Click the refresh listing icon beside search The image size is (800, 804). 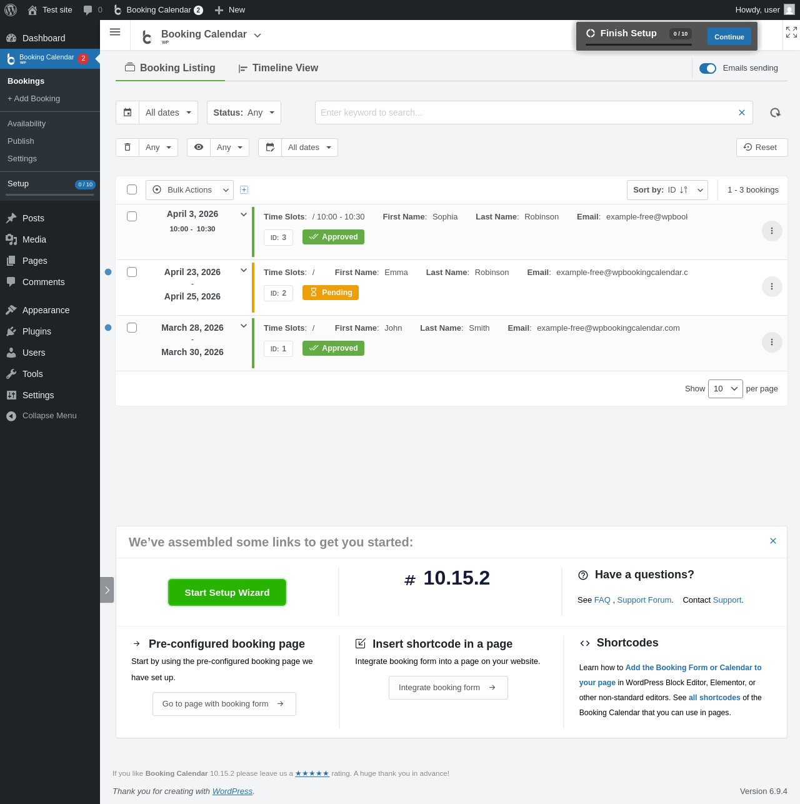[x=775, y=113]
